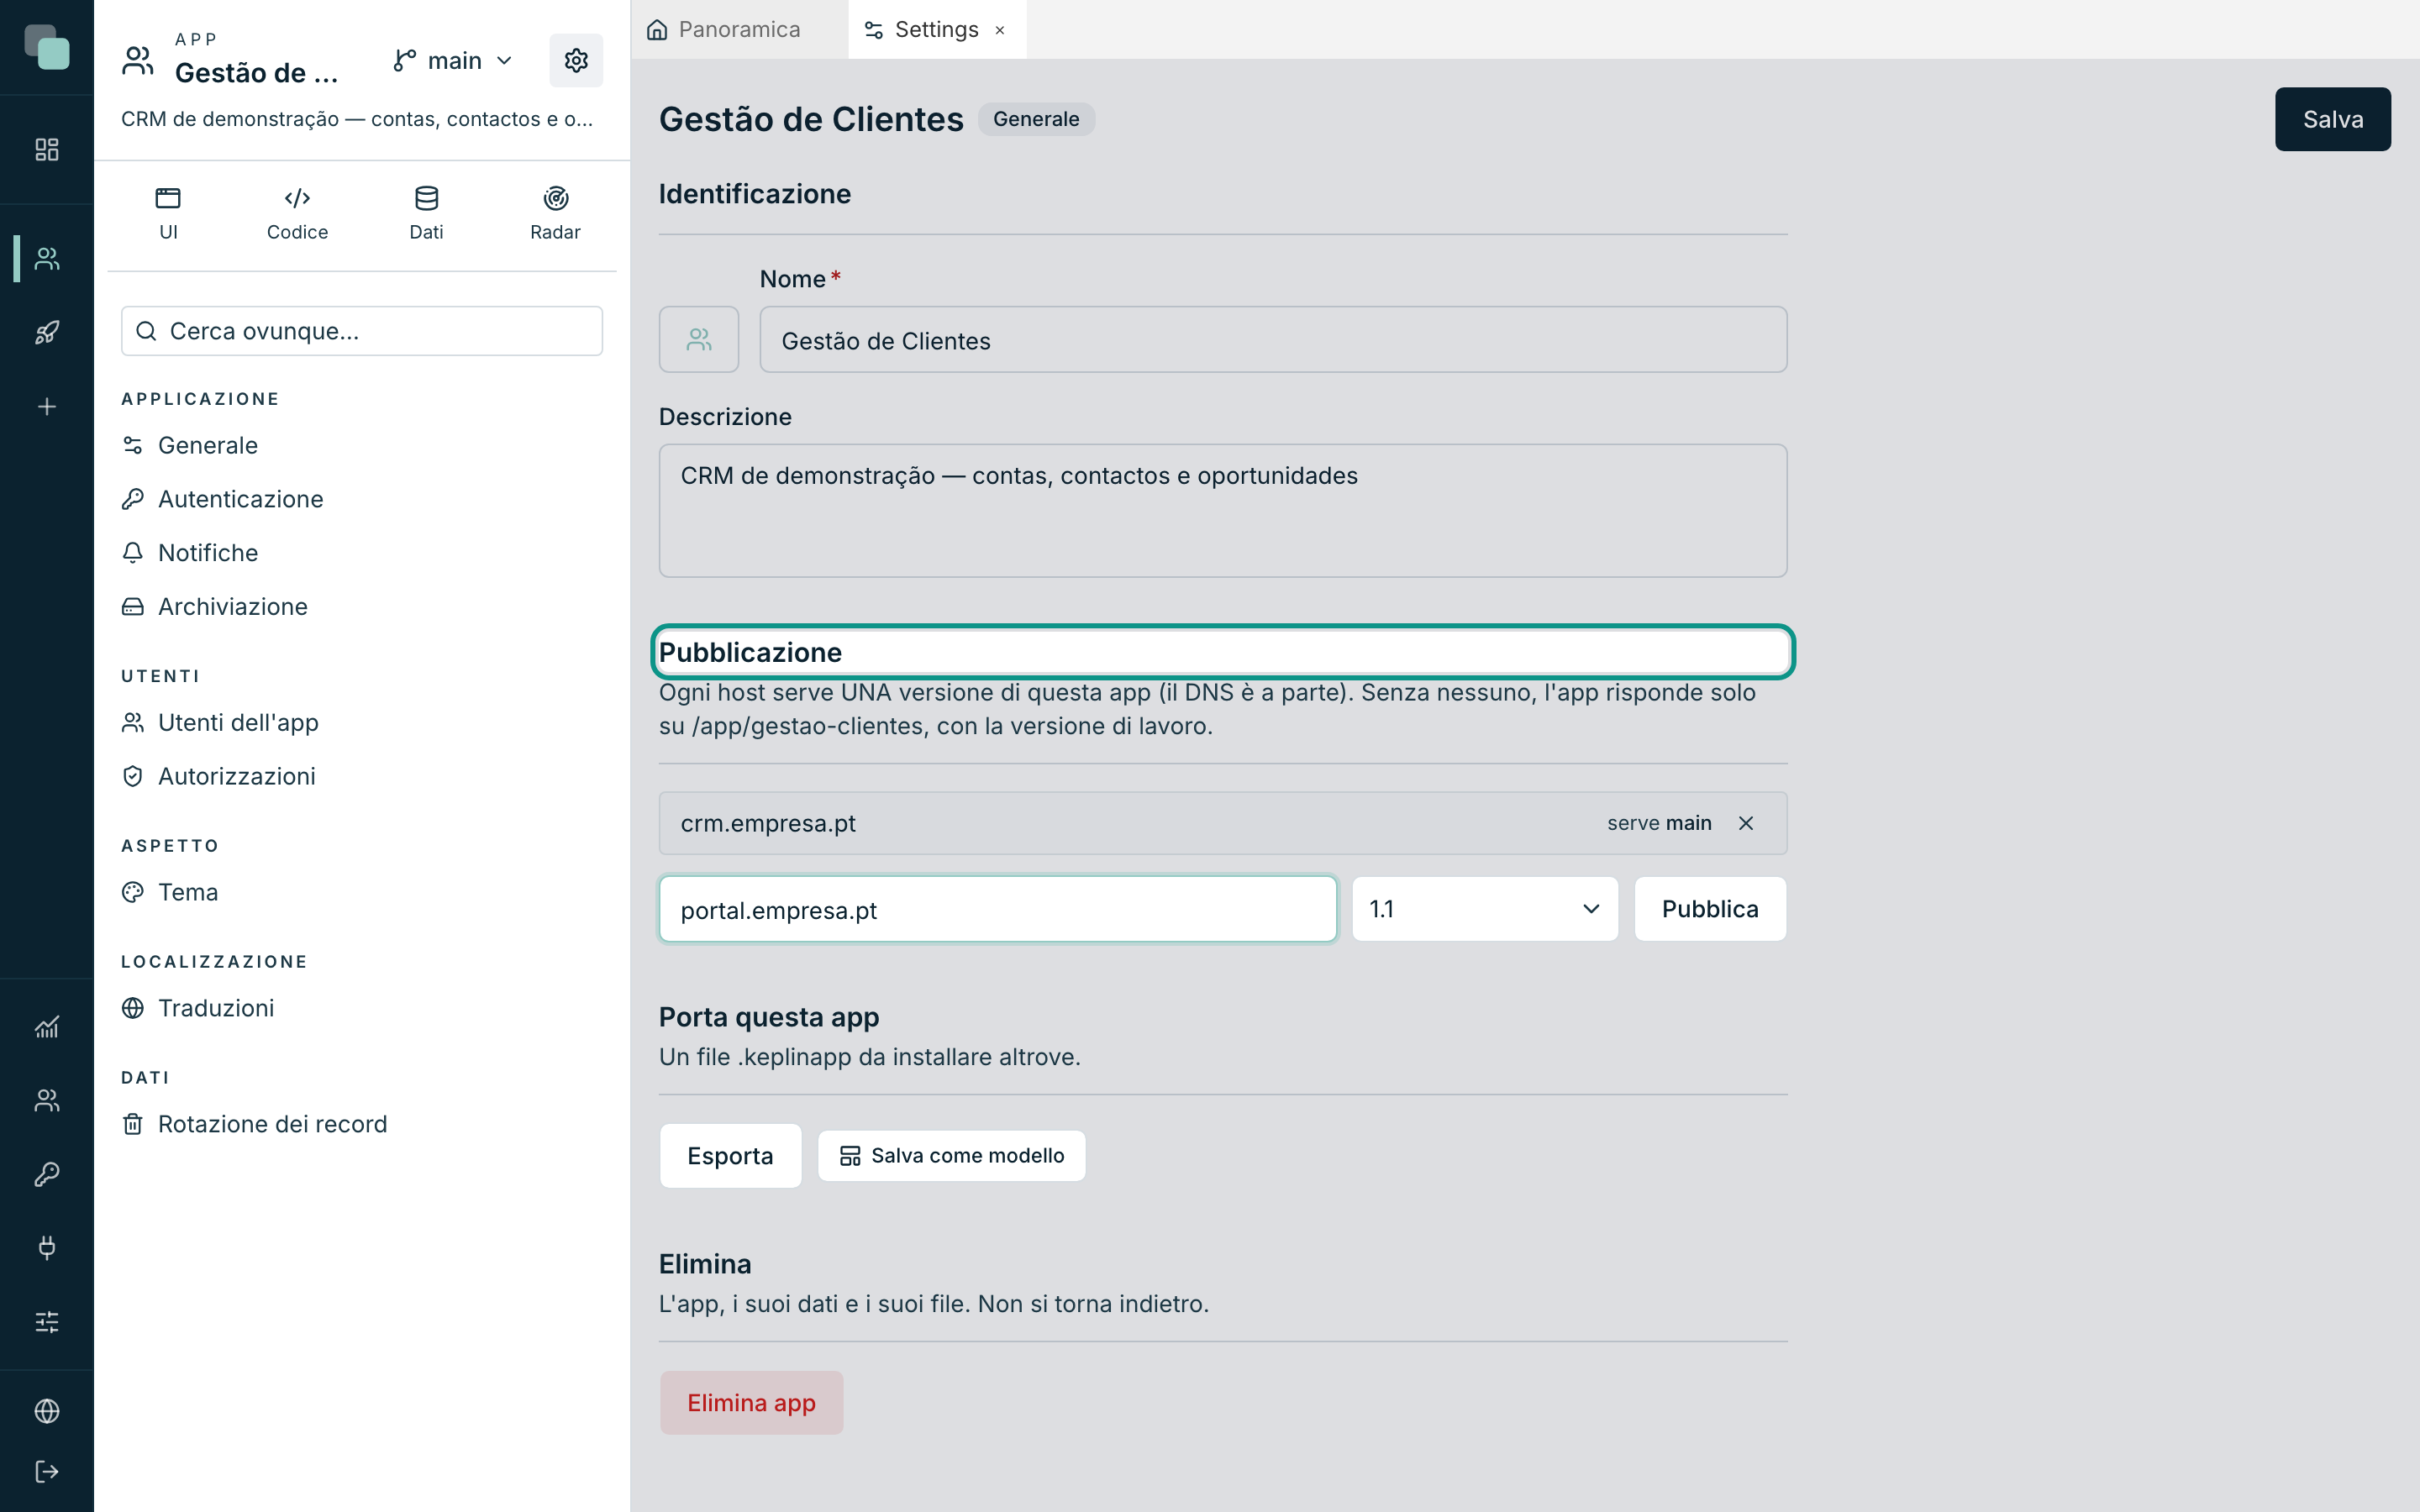Remove the crm.empresa.pt host
2420x1512 pixels.
click(1746, 823)
